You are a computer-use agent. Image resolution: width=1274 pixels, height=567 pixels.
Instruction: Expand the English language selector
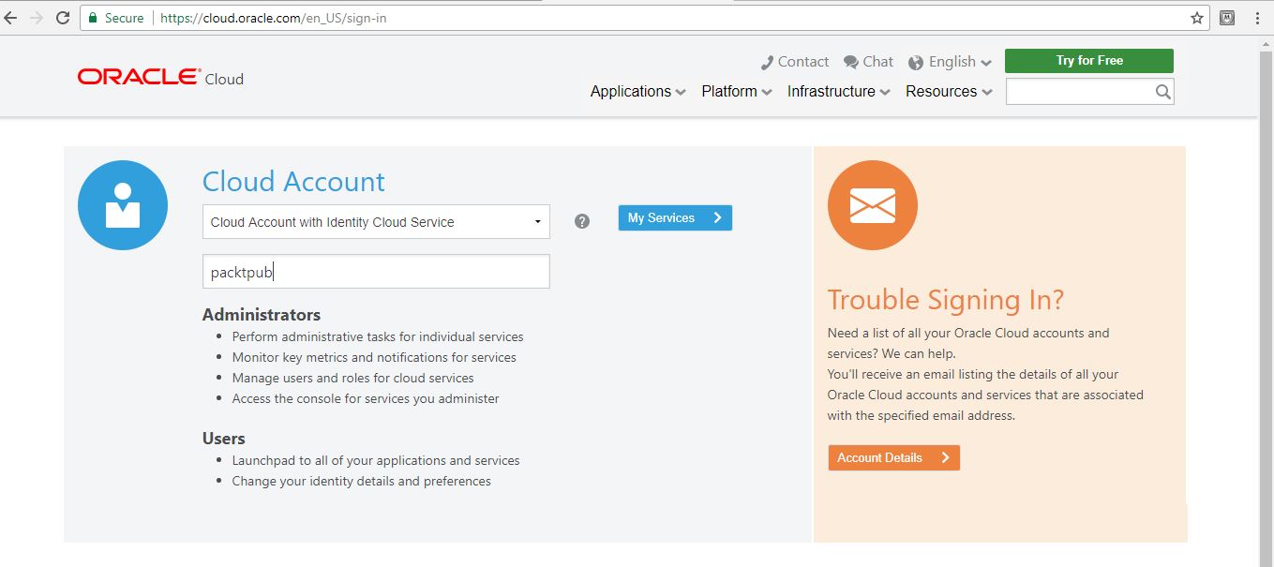[951, 62]
